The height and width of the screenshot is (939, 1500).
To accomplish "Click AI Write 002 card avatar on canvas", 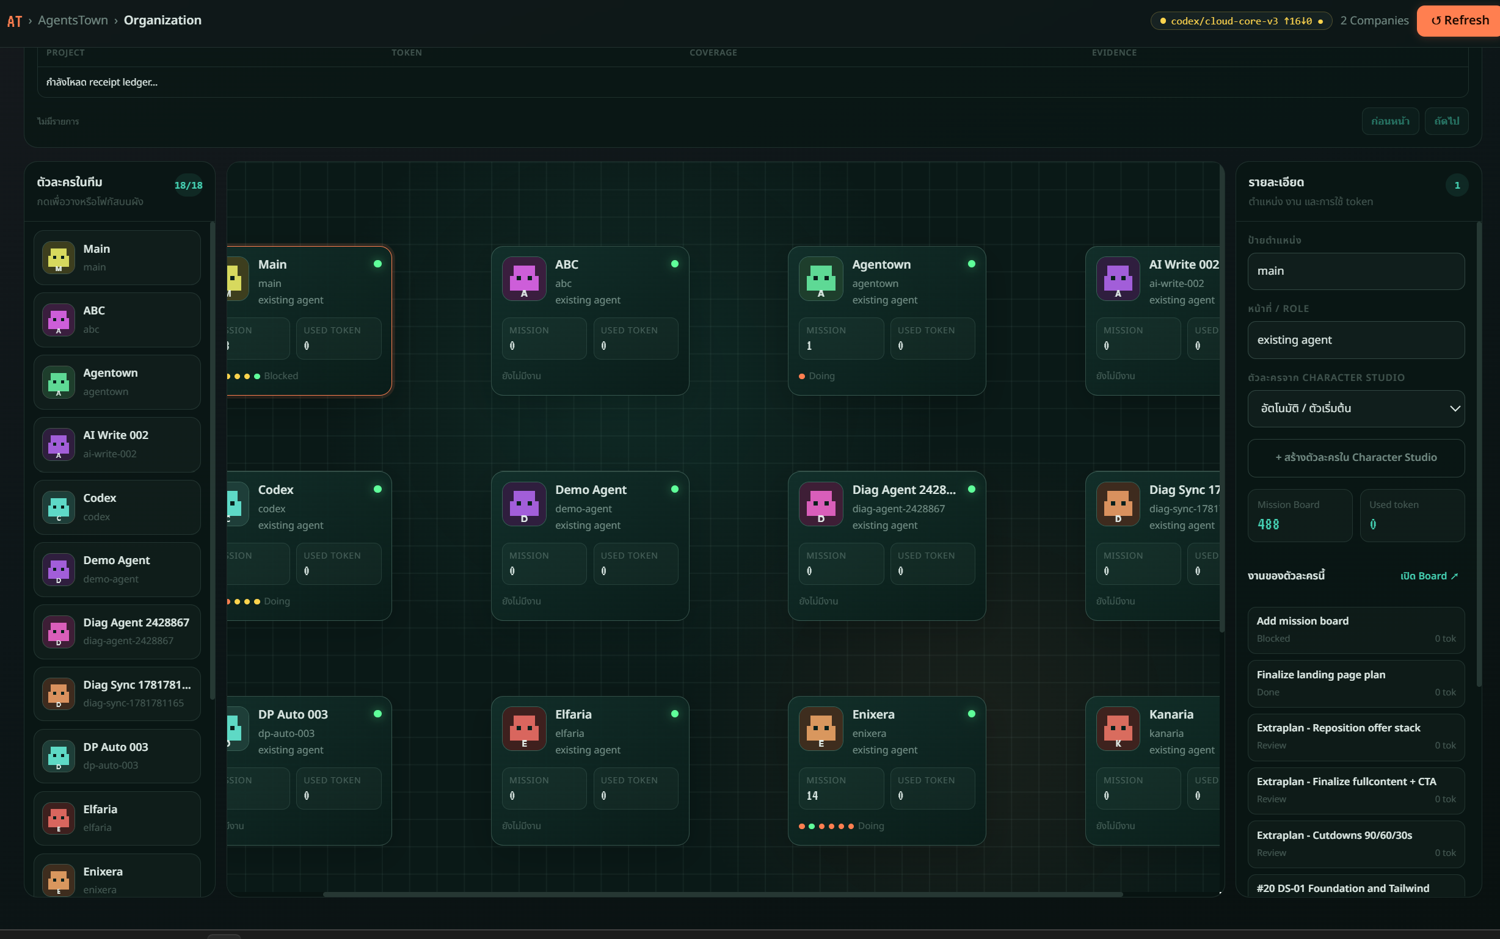I will pyautogui.click(x=1118, y=278).
